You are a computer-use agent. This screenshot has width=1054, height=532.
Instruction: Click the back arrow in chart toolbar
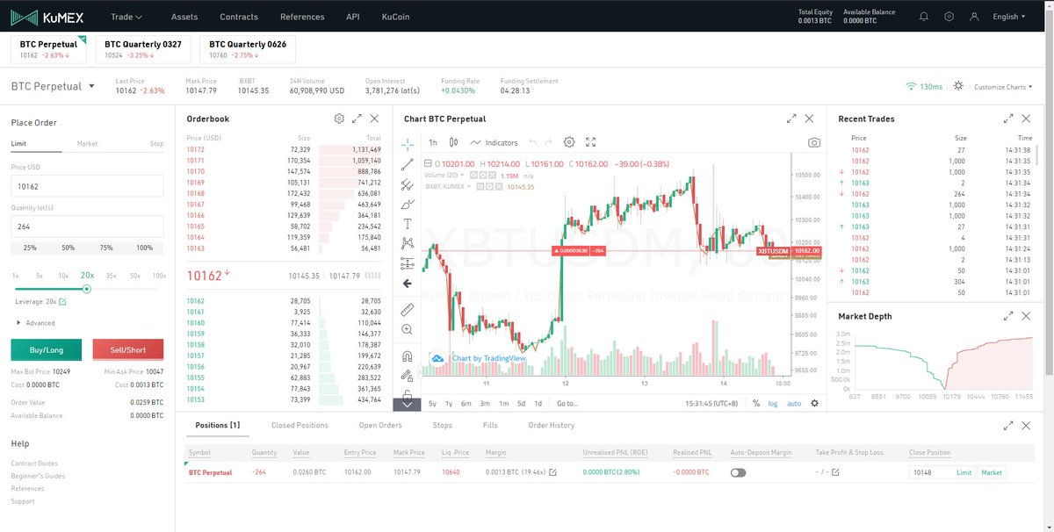407,284
